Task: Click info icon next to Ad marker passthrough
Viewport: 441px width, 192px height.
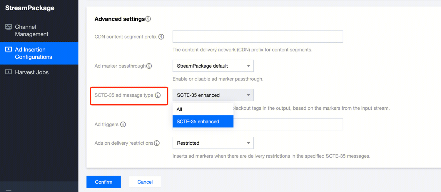Action: (x=149, y=66)
